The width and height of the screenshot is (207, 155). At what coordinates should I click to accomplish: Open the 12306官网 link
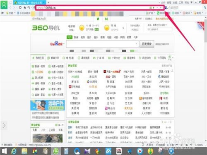coord(164,113)
